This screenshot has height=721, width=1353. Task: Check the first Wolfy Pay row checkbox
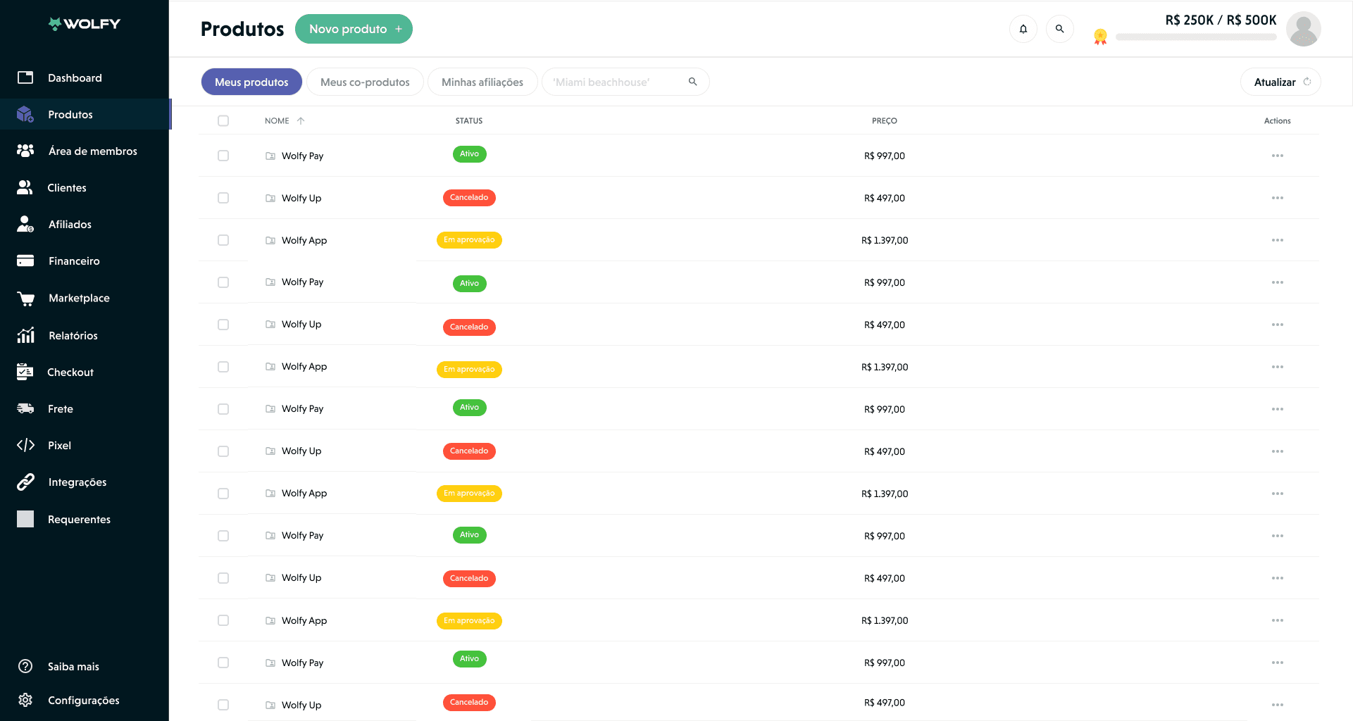pos(223,156)
